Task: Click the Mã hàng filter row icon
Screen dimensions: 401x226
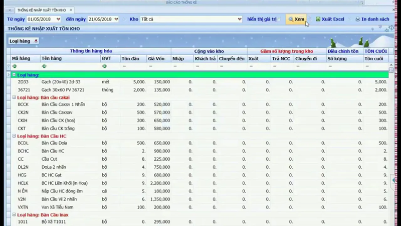Action: [15, 66]
